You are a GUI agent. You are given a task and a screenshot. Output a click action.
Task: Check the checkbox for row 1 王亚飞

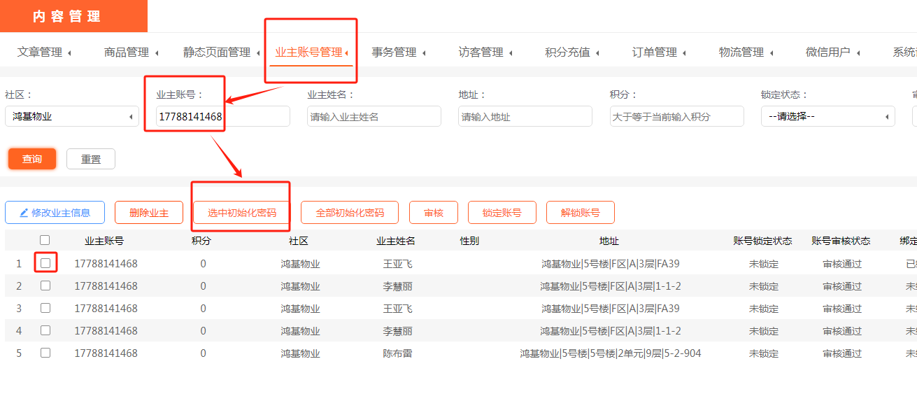[x=45, y=263]
